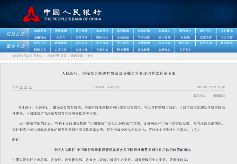The width and height of the screenshot is (237, 164).
Task: Go to the 音频视频 section
Action: [144, 43]
